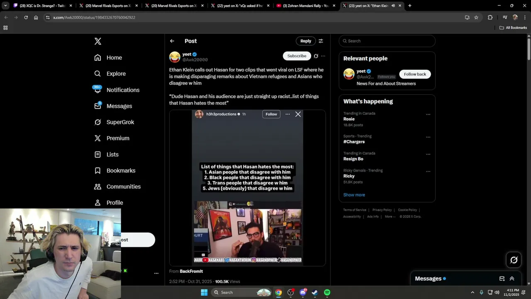Switch to XQC Dr. Strange Twitch tab
This screenshot has height=299, width=531.
43,6
